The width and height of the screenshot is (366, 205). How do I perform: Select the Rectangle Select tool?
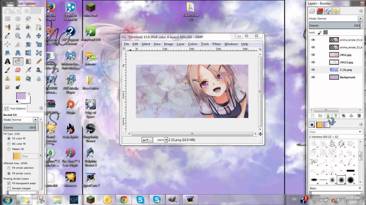[x=7, y=19]
